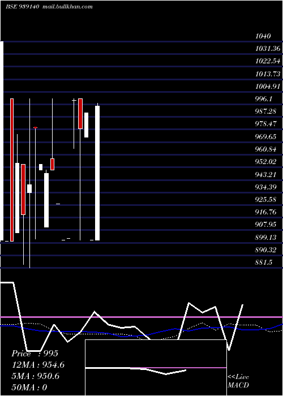Image resolution: width=283 pixels, height=396 pixels.
Task: Click the 'Price : 995' readout
Action: [35, 354]
